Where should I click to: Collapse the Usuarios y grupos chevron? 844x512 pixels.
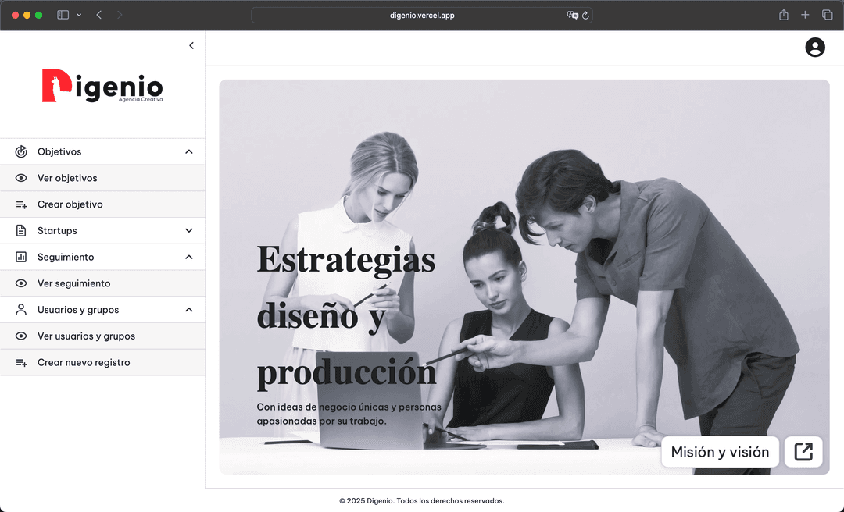pos(189,310)
